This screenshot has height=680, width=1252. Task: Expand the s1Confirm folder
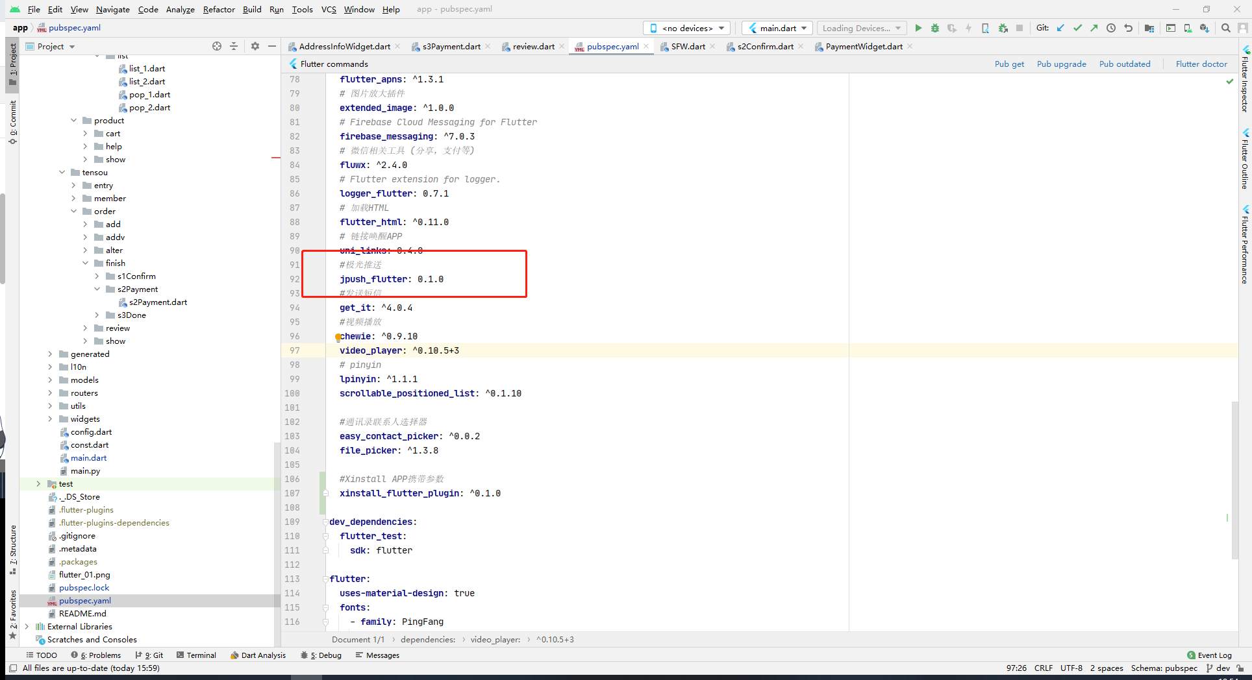point(97,276)
